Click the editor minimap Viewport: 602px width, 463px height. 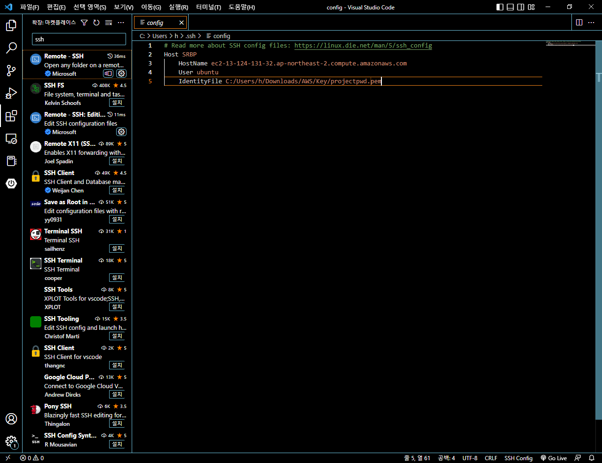(x=570, y=43)
